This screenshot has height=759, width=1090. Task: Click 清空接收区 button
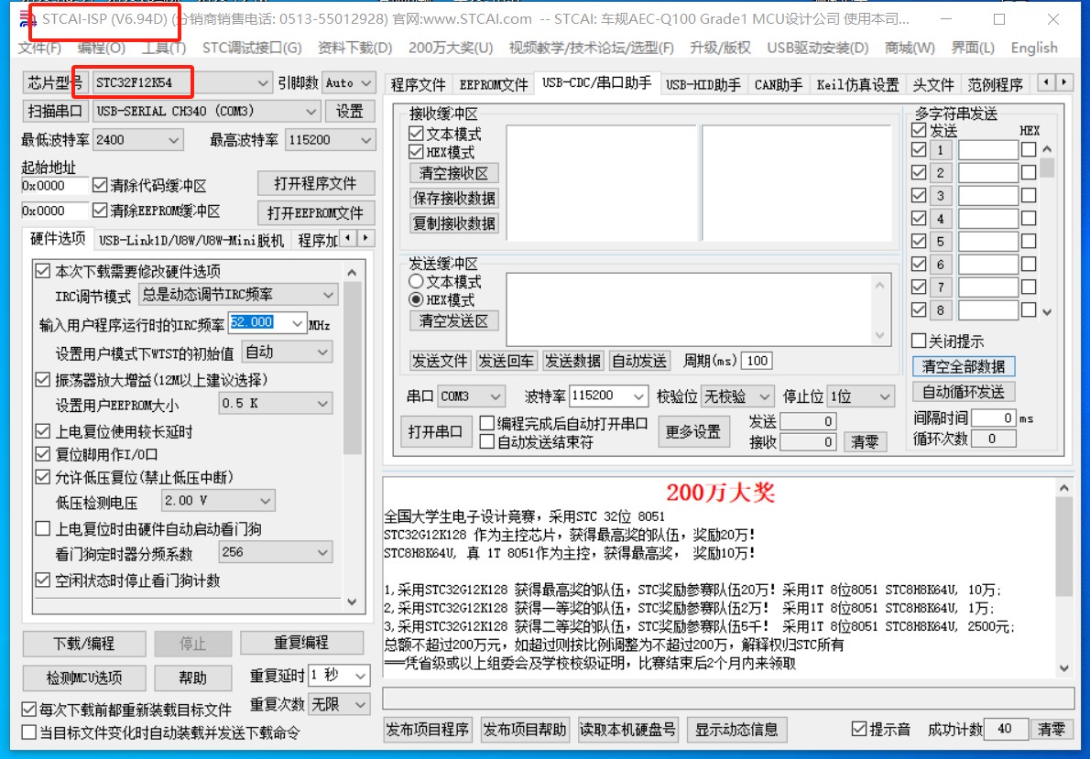click(x=454, y=173)
